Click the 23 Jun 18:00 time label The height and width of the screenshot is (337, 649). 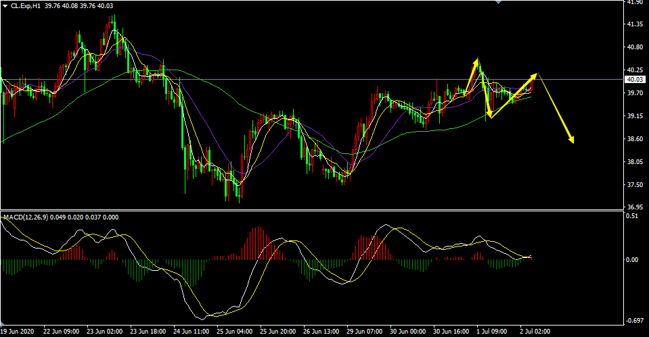(148, 332)
